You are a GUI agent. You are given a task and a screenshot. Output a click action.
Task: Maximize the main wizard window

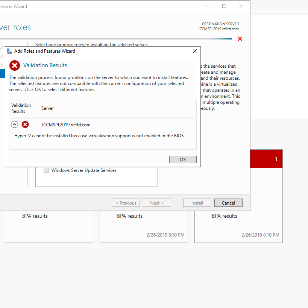[224, 6]
